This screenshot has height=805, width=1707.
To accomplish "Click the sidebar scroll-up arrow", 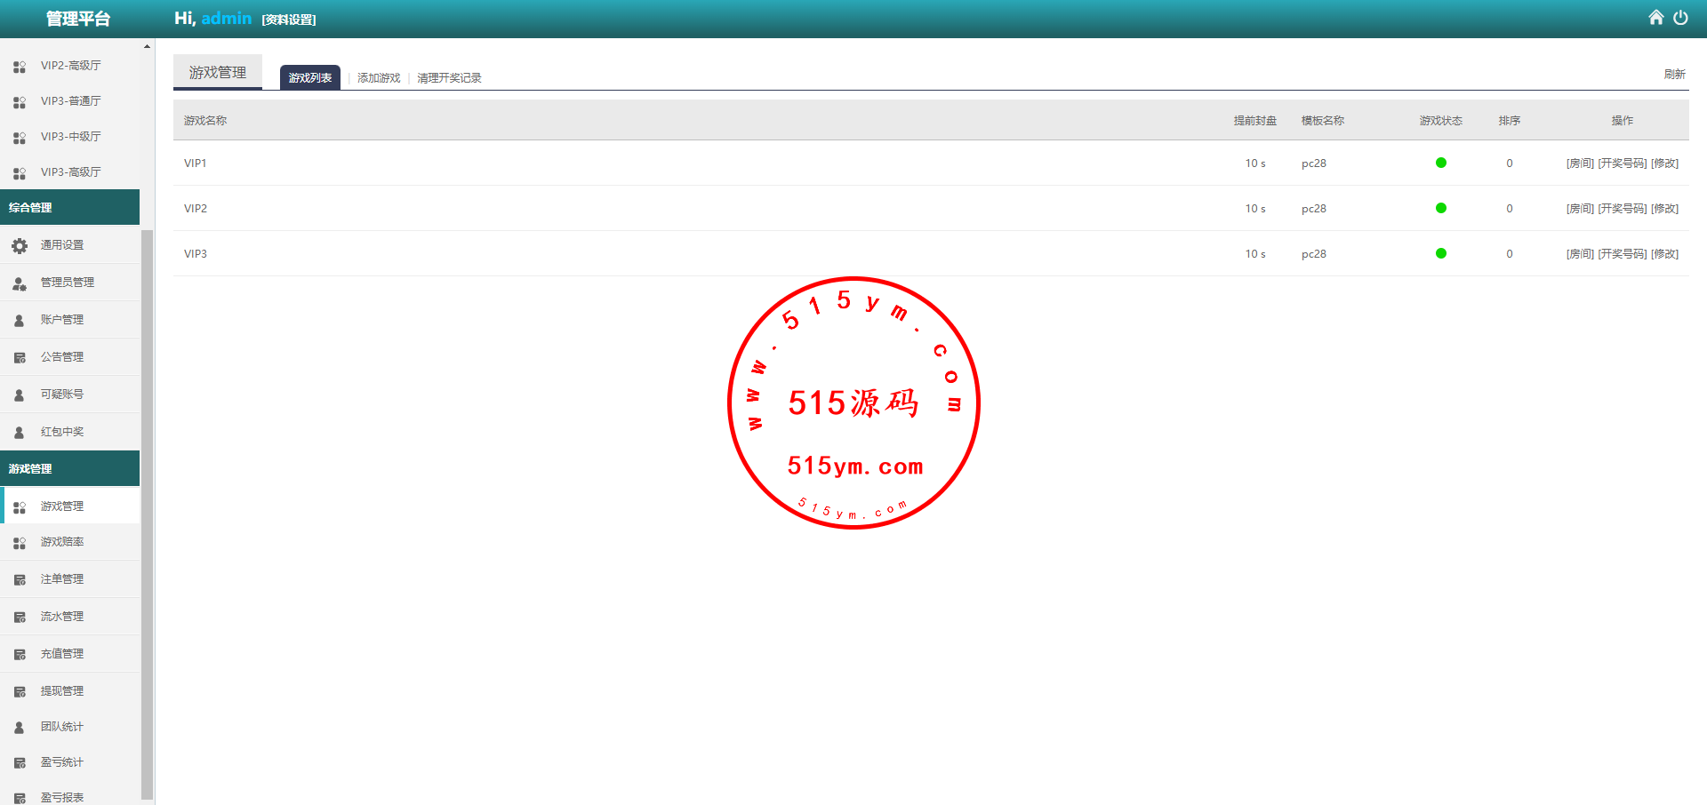I will [x=147, y=46].
